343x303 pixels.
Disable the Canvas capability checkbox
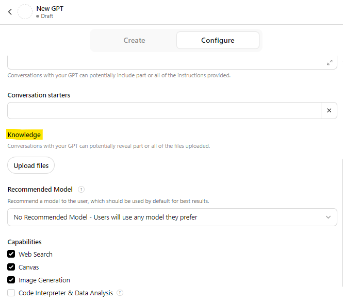11,267
